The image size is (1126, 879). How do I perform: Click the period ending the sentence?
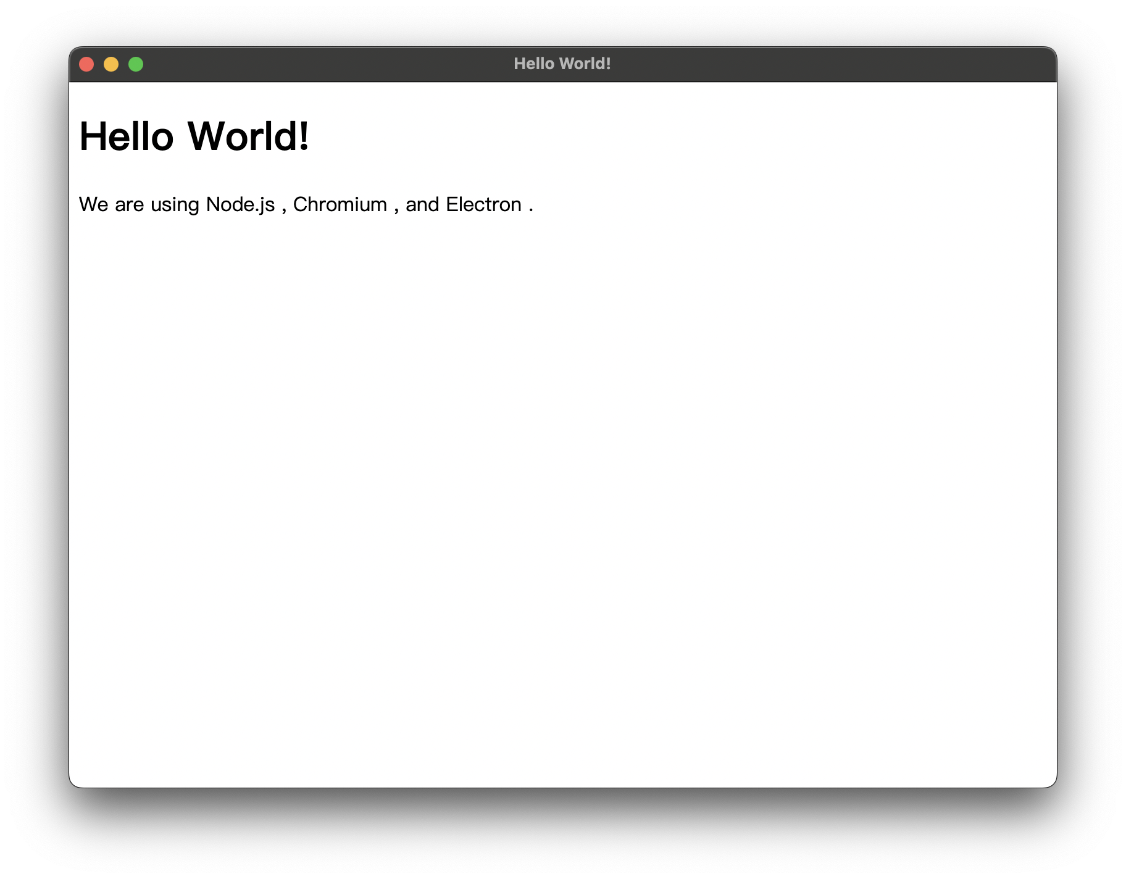[532, 207]
